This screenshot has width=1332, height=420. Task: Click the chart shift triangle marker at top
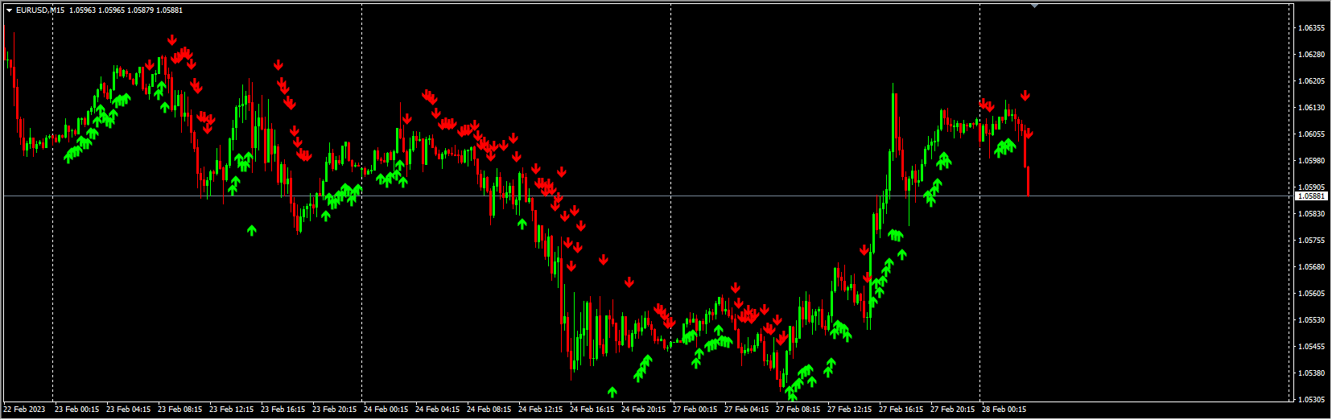1035,6
